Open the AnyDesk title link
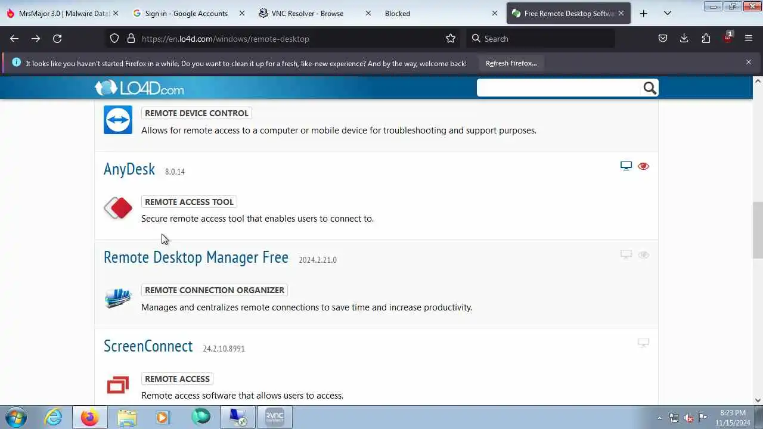763x429 pixels. [x=129, y=169]
